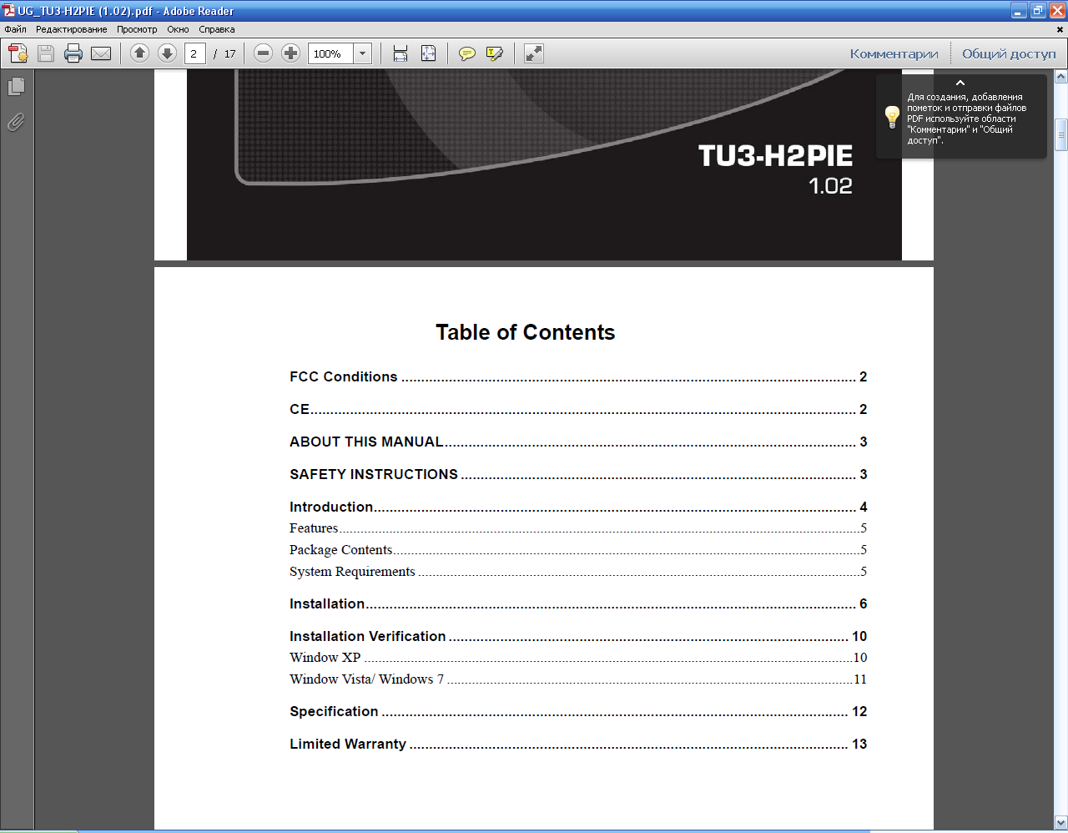
Task: Zoom out using the minus button
Action: tap(263, 53)
